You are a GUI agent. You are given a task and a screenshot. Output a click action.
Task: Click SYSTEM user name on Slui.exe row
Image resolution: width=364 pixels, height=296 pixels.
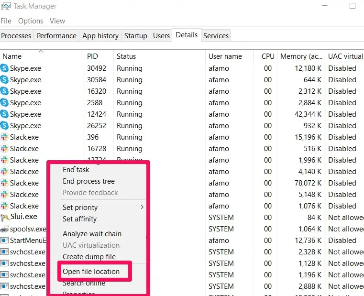(x=221, y=218)
